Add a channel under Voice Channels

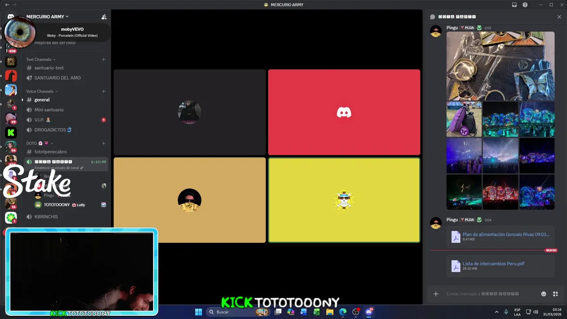(104, 91)
